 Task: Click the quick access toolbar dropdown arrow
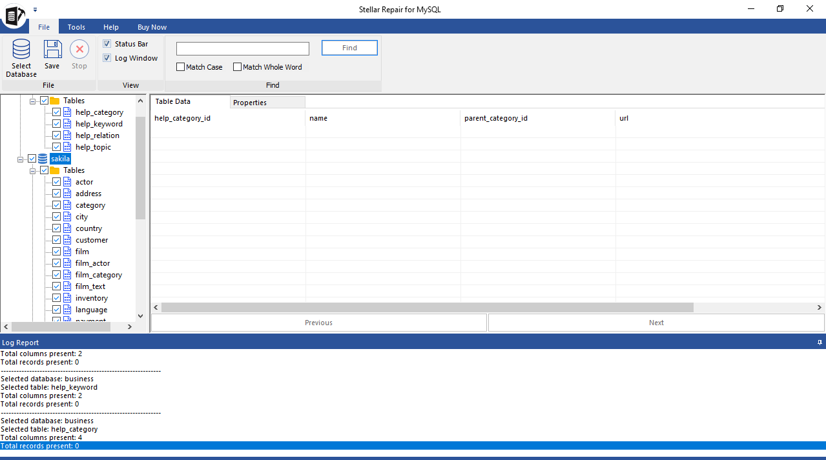(x=35, y=10)
